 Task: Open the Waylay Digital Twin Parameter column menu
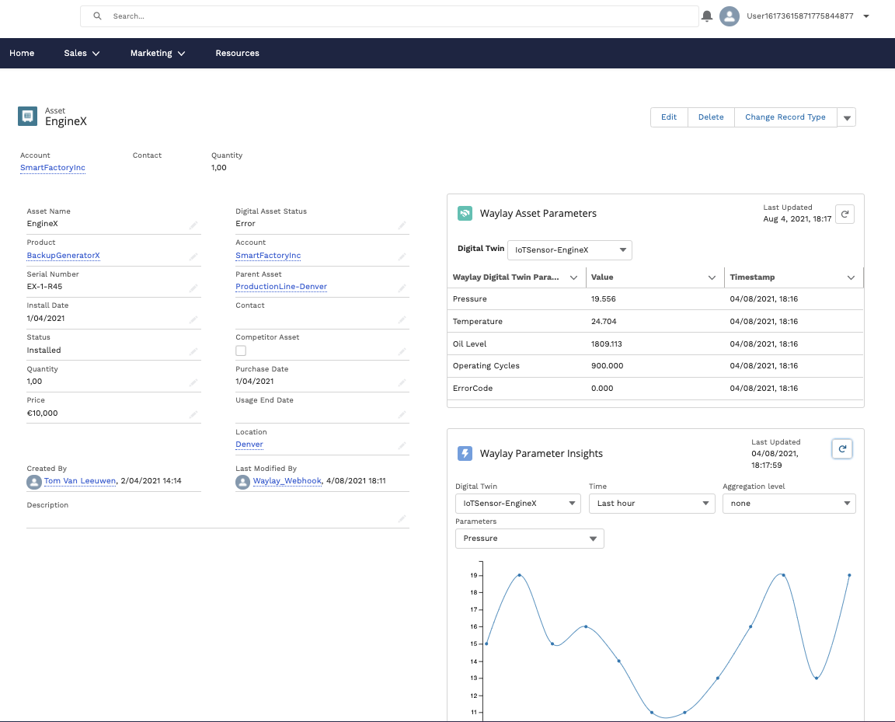[573, 277]
